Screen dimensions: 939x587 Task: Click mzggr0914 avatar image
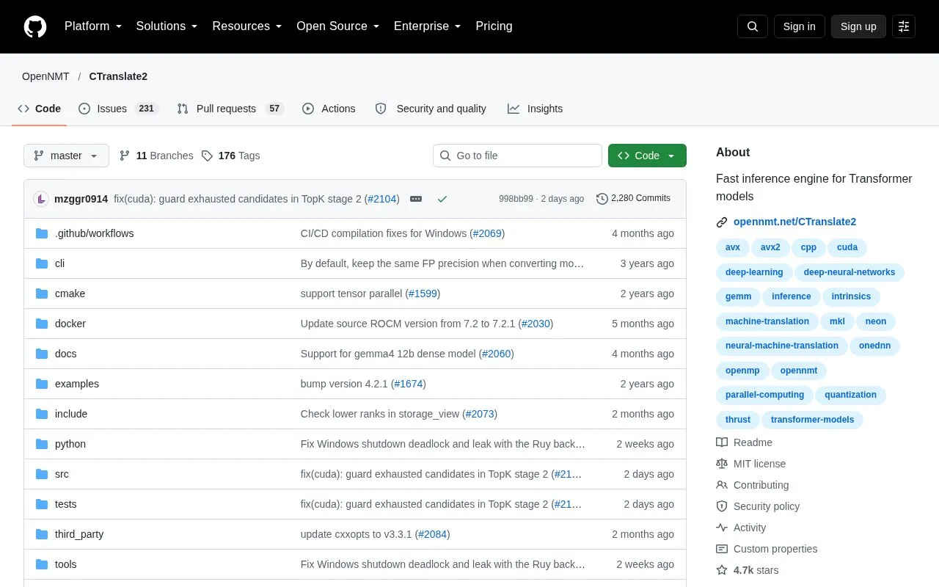(x=41, y=199)
